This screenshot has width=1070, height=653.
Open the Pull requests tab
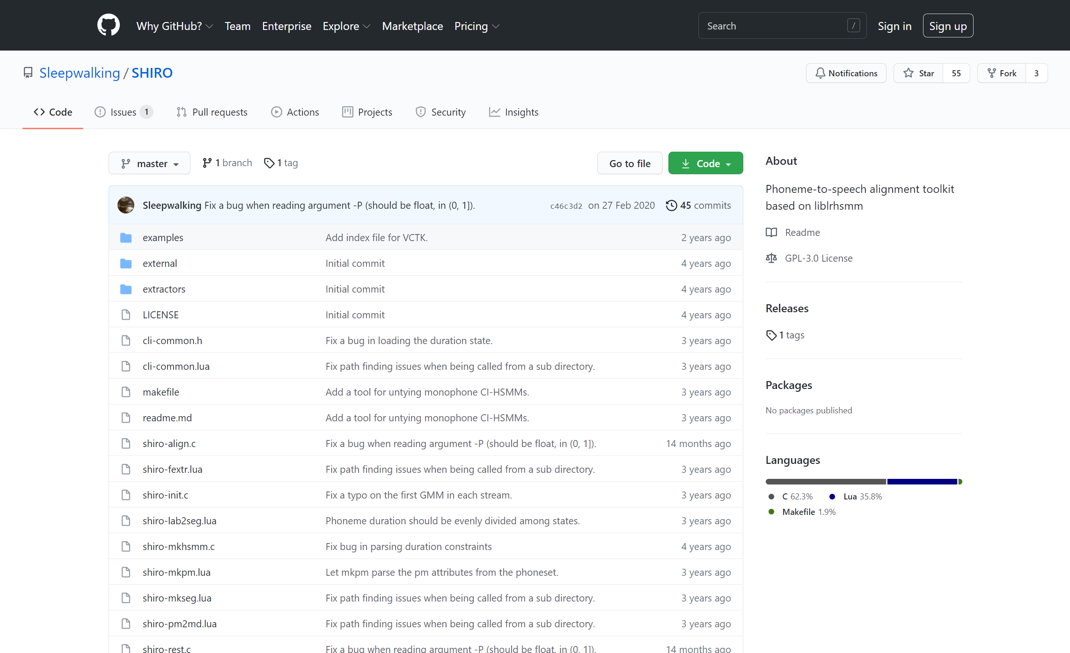212,112
